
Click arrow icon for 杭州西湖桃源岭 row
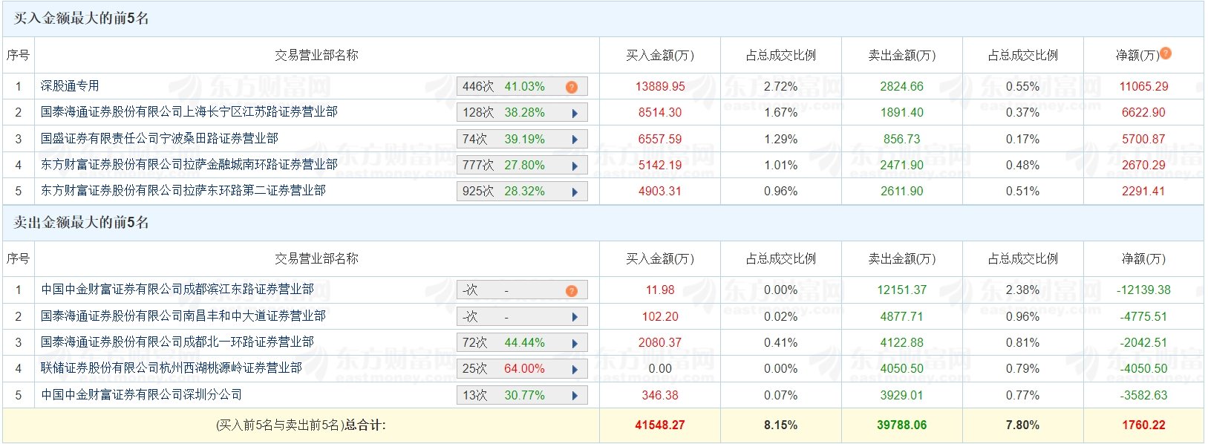[x=575, y=370]
